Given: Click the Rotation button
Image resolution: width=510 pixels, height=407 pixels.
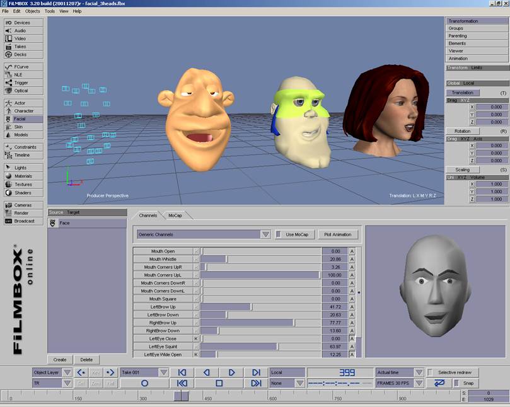Looking at the screenshot, I should tap(463, 131).
